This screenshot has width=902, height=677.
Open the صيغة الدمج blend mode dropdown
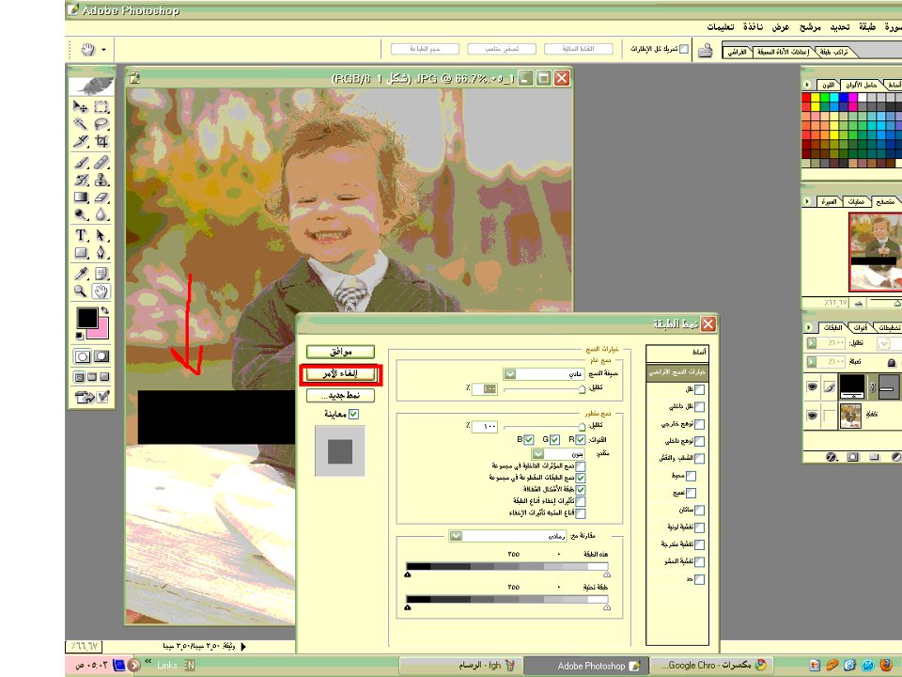(510, 373)
